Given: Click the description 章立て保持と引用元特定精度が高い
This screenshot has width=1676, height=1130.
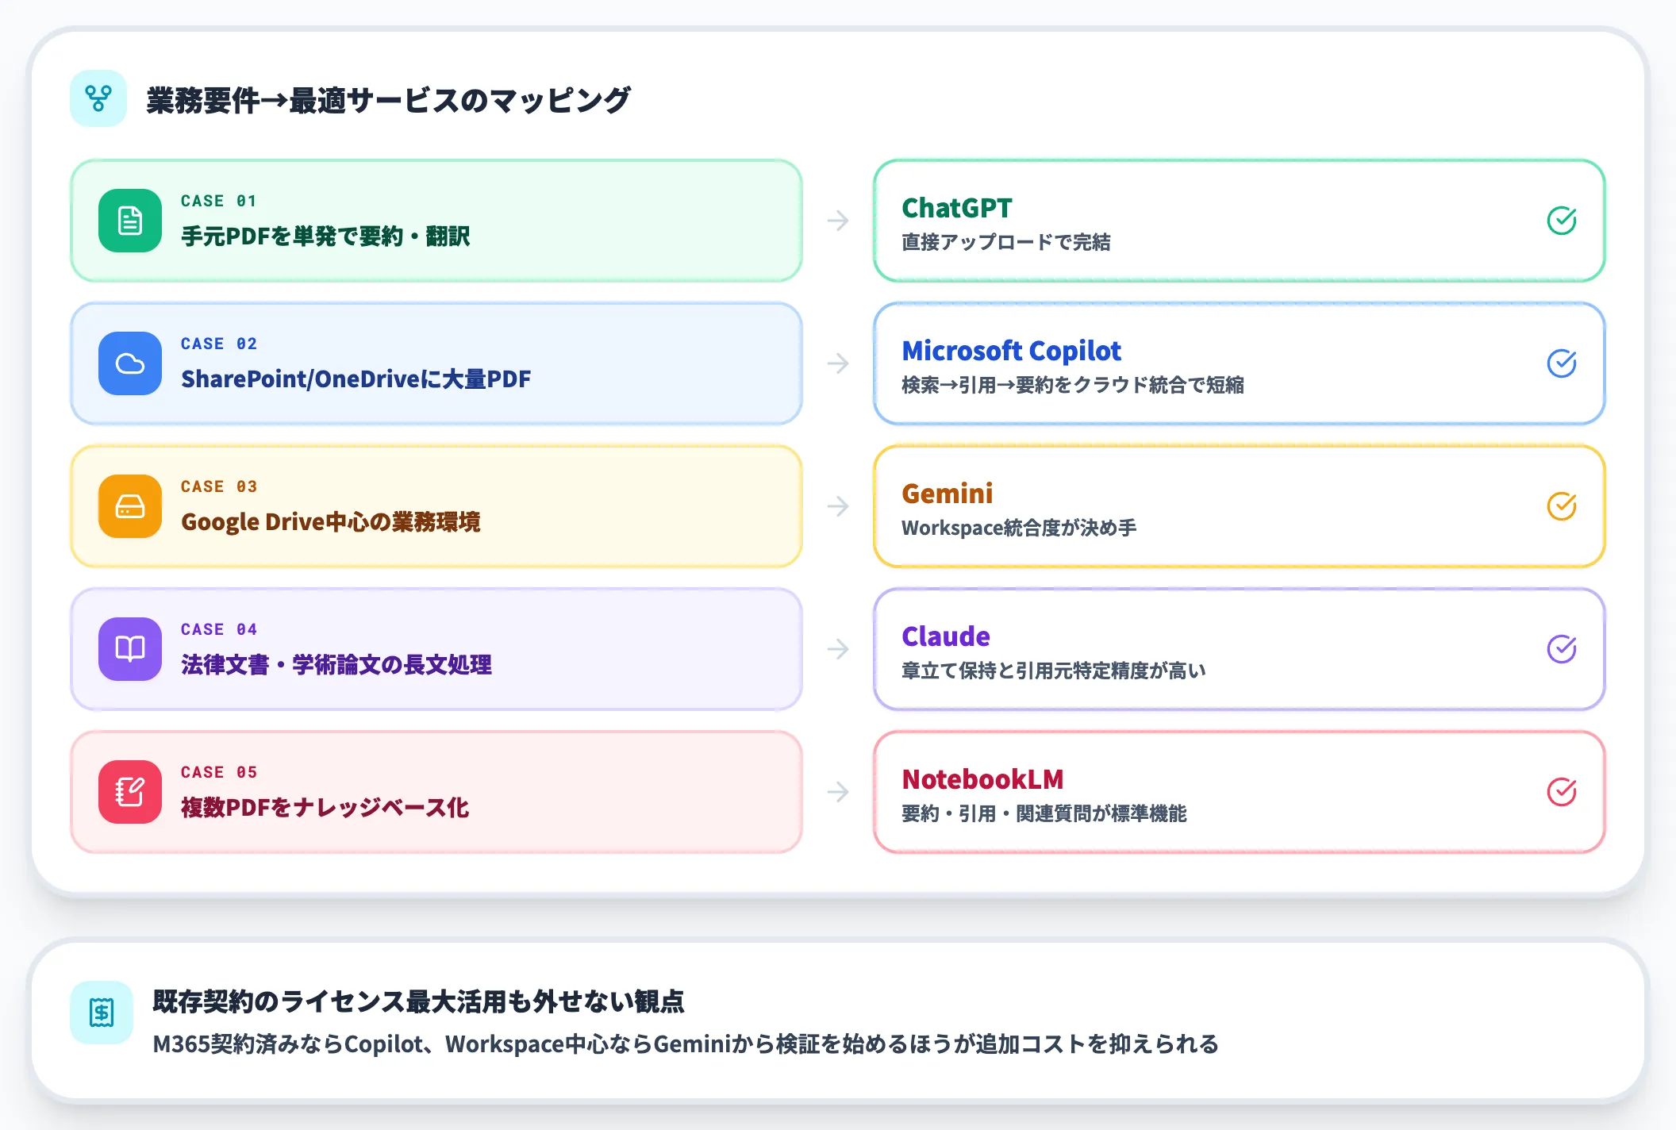Looking at the screenshot, I should (x=1054, y=671).
